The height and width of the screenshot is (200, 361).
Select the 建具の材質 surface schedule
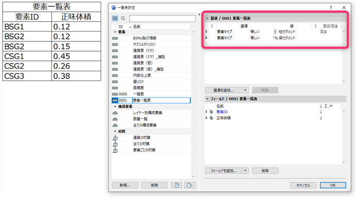click(x=151, y=137)
